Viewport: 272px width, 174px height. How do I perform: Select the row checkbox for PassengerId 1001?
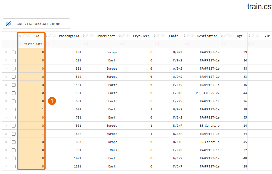(14, 159)
